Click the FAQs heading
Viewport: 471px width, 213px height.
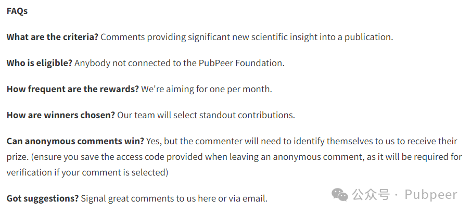tap(17, 11)
